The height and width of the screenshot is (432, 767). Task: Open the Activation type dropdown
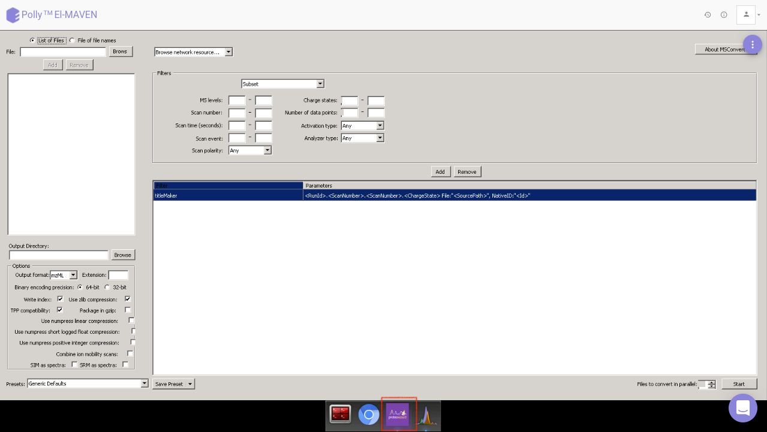point(362,126)
